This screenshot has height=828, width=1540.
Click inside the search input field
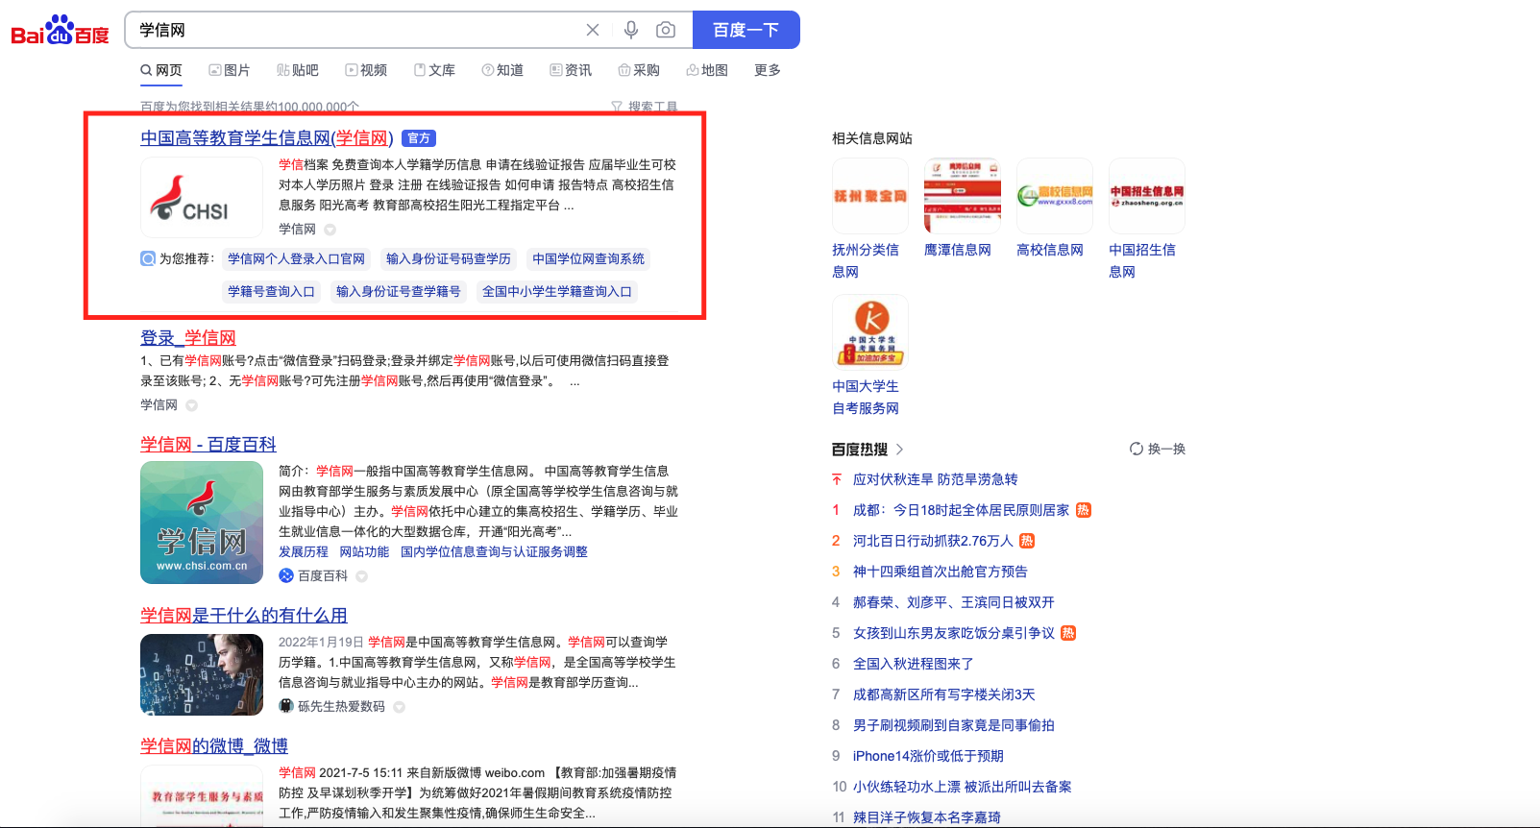(x=355, y=30)
